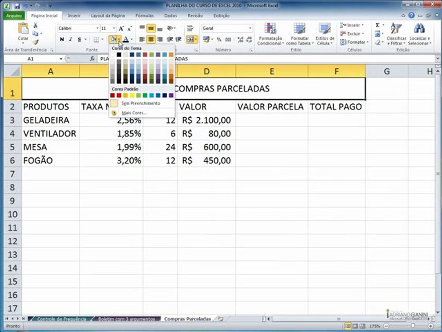The height and width of the screenshot is (332, 442).
Task: Click the Orientation text angle icon
Action: (x=170, y=28)
